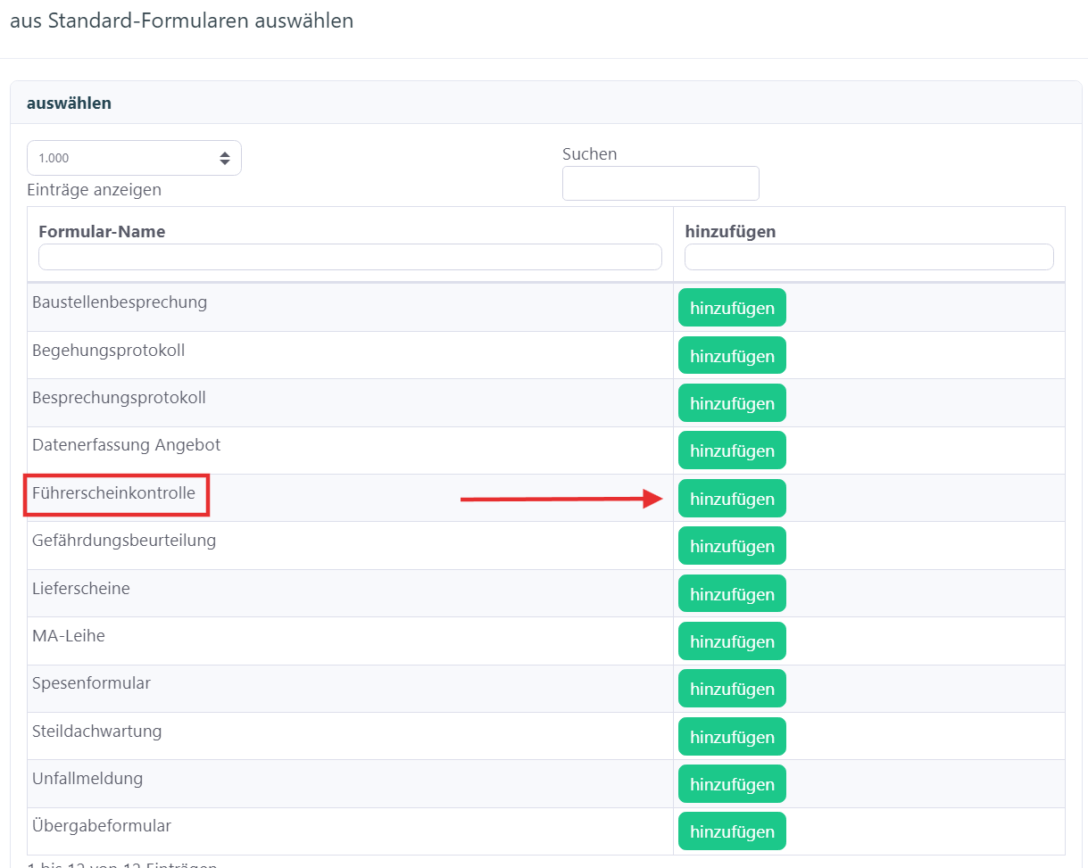Add the Baustellenbesprechung form via hinzufügen
Screen dimensions: 1088x868
[732, 308]
